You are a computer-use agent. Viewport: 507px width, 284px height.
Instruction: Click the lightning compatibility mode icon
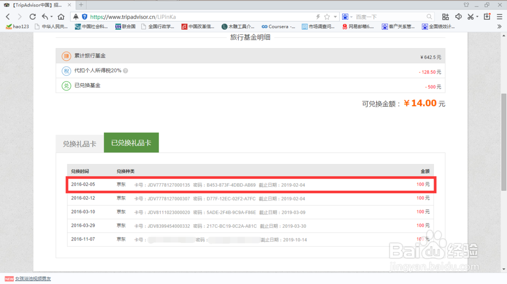pos(318,17)
